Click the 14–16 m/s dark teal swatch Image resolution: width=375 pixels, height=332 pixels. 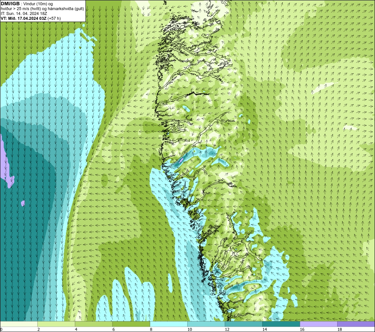(x=281, y=324)
